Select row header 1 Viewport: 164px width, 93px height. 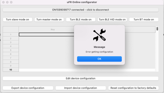(11, 35)
